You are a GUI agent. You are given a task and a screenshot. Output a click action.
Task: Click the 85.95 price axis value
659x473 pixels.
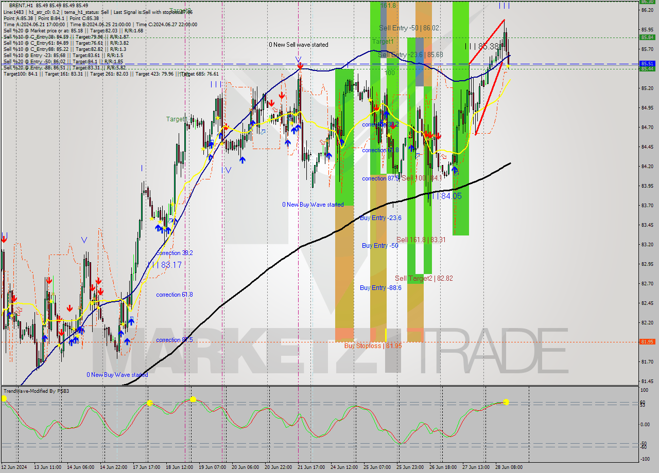point(647,30)
